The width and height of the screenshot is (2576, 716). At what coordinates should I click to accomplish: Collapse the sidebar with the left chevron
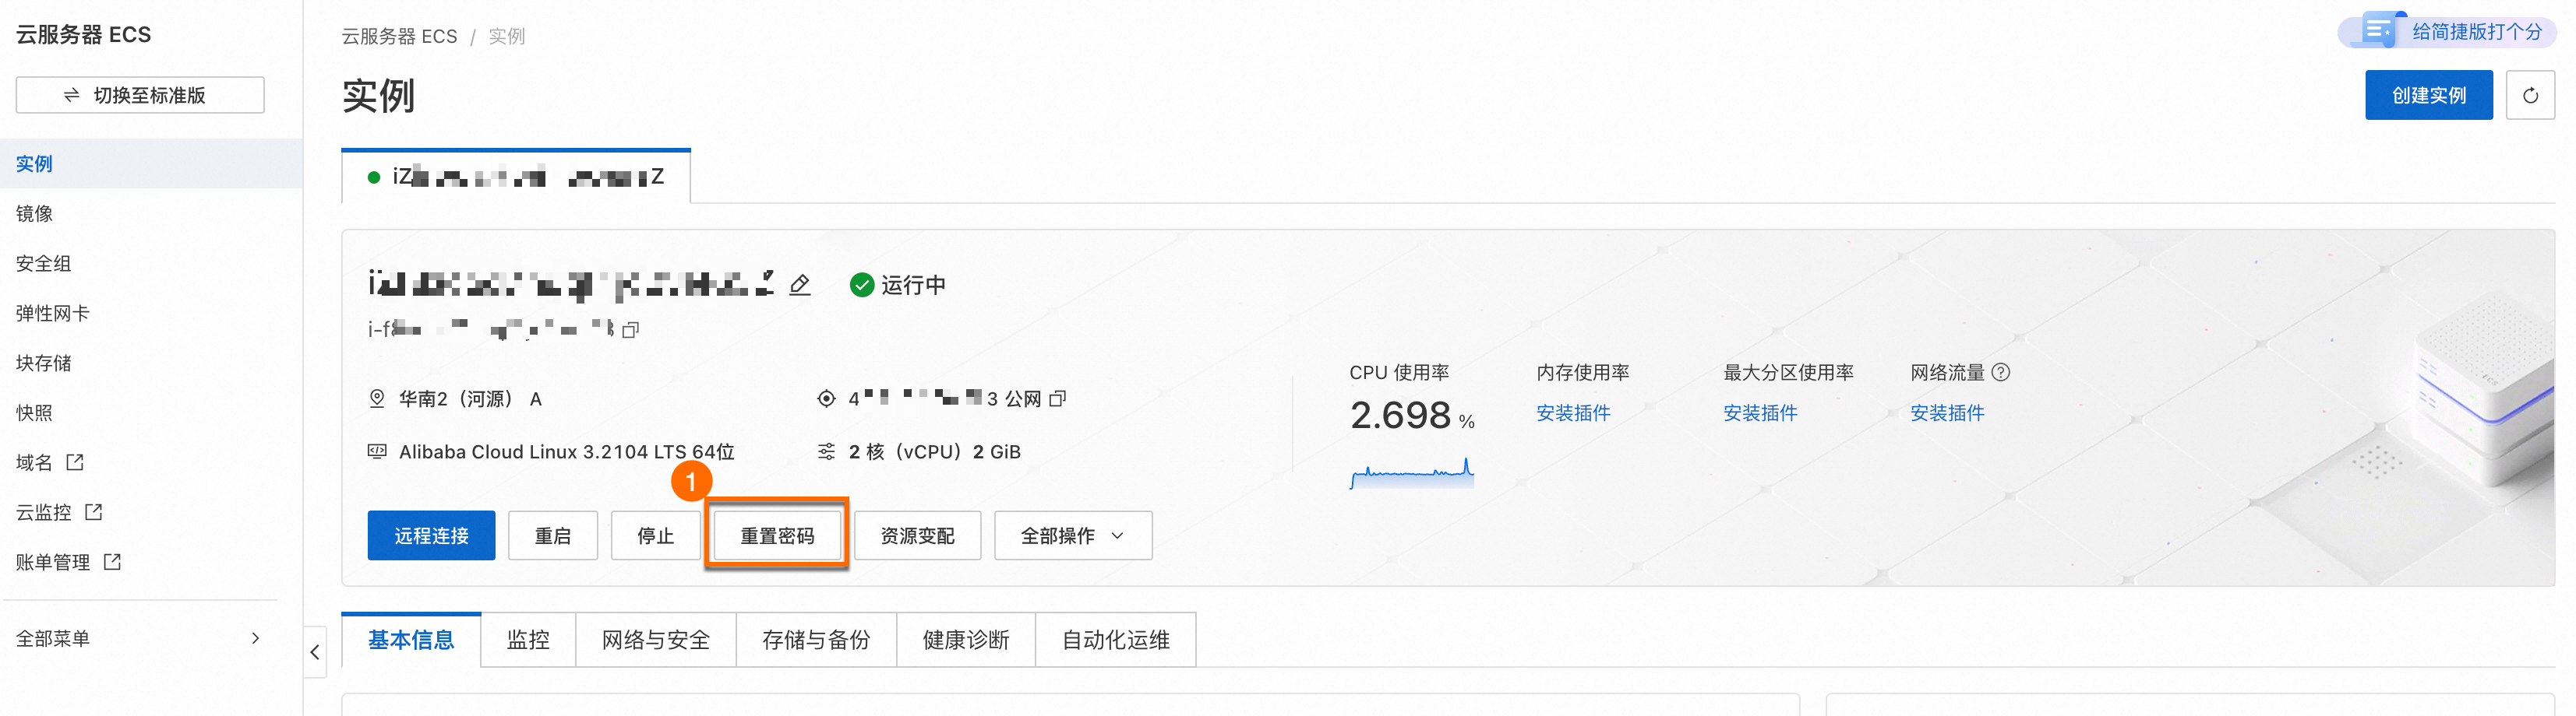(x=315, y=652)
